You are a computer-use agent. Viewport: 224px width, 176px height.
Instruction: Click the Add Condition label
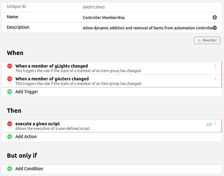tap(29, 169)
